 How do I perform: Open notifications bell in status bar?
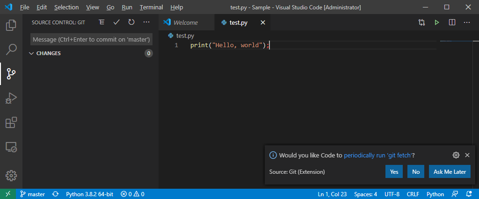469,194
